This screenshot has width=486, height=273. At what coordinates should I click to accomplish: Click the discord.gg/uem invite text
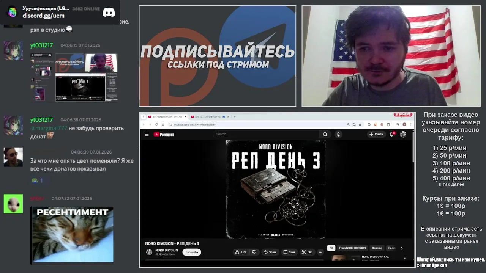(43, 16)
